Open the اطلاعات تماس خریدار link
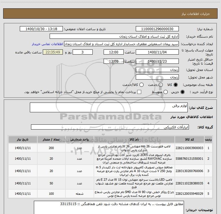221x214 pixels. (x=47, y=44)
